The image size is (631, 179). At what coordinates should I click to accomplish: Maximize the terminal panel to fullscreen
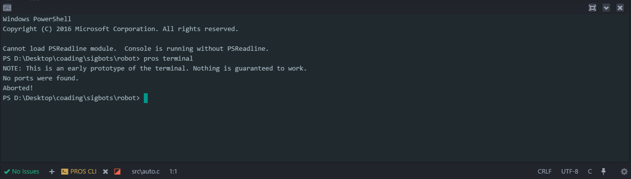point(592,7)
